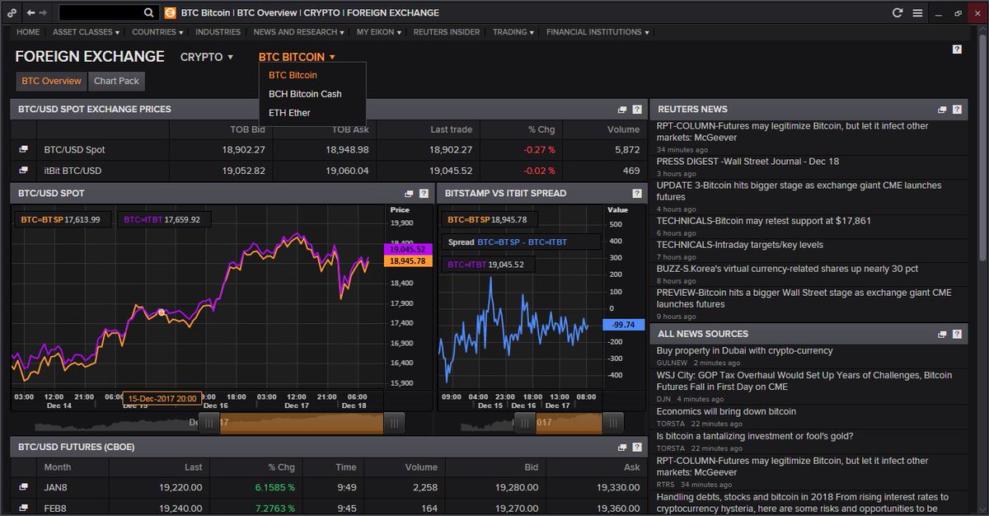Click the help icon on BITSTAMP VS ITBIT SPREAD
Screen dimensions: 989x516
(635, 193)
